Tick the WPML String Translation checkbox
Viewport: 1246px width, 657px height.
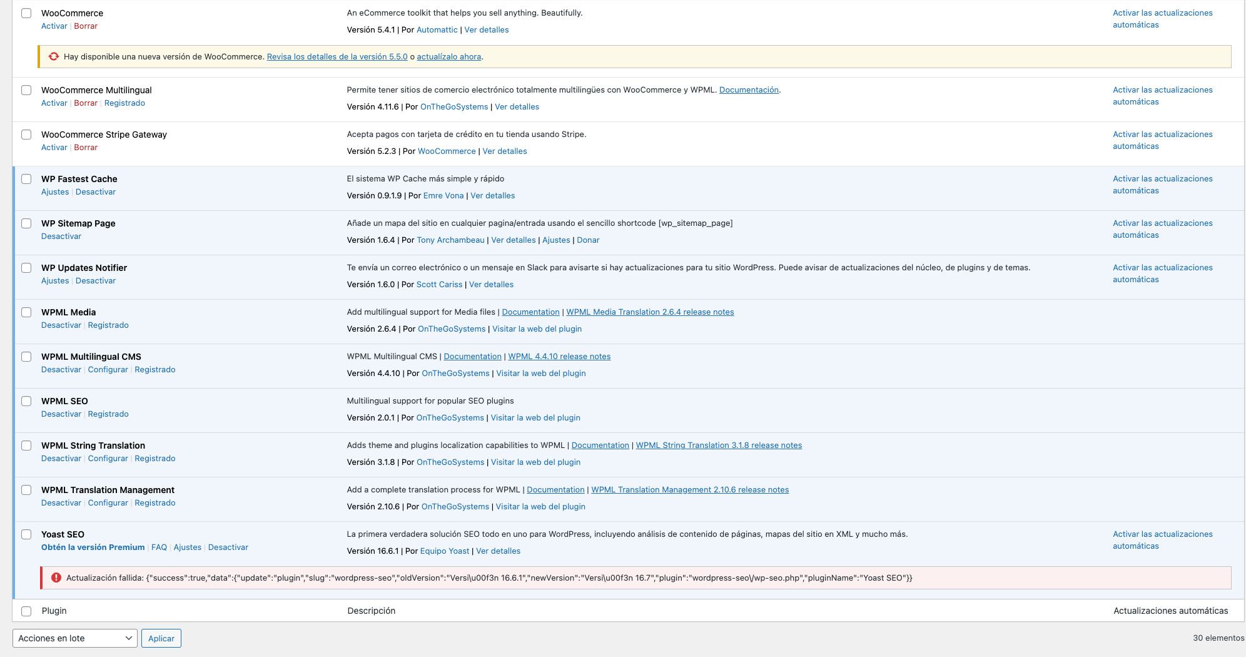26,446
